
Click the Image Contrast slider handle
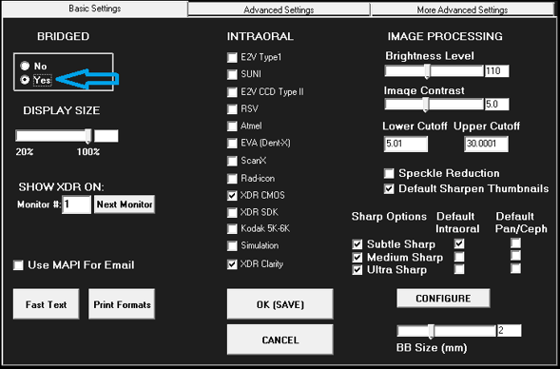[426, 105]
